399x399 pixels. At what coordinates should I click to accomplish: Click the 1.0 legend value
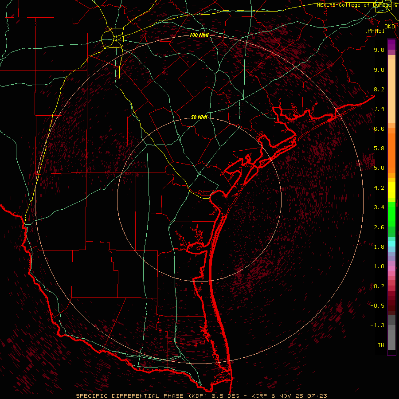pyautogui.click(x=379, y=266)
